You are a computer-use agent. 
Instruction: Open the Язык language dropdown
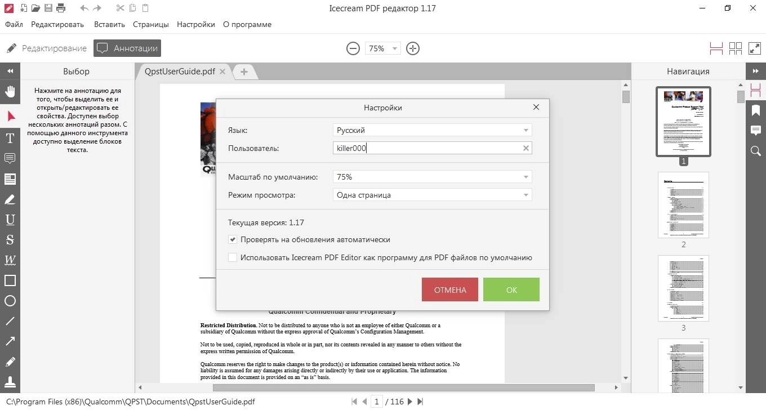pos(433,130)
